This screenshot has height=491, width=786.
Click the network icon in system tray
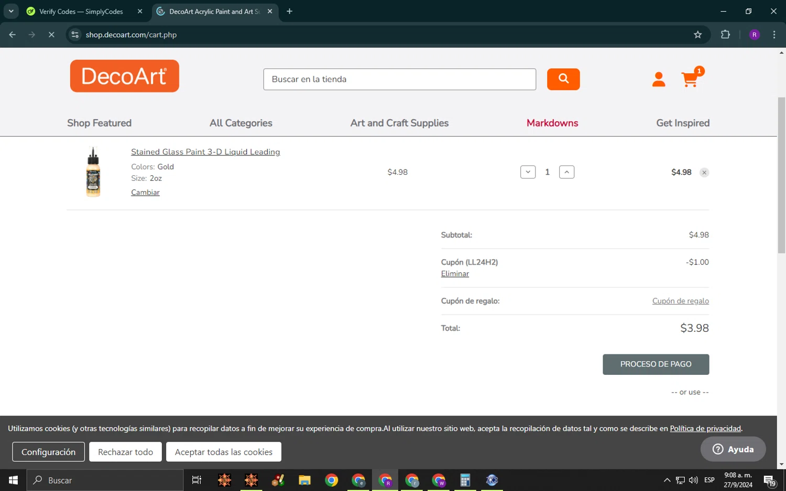pyautogui.click(x=680, y=480)
